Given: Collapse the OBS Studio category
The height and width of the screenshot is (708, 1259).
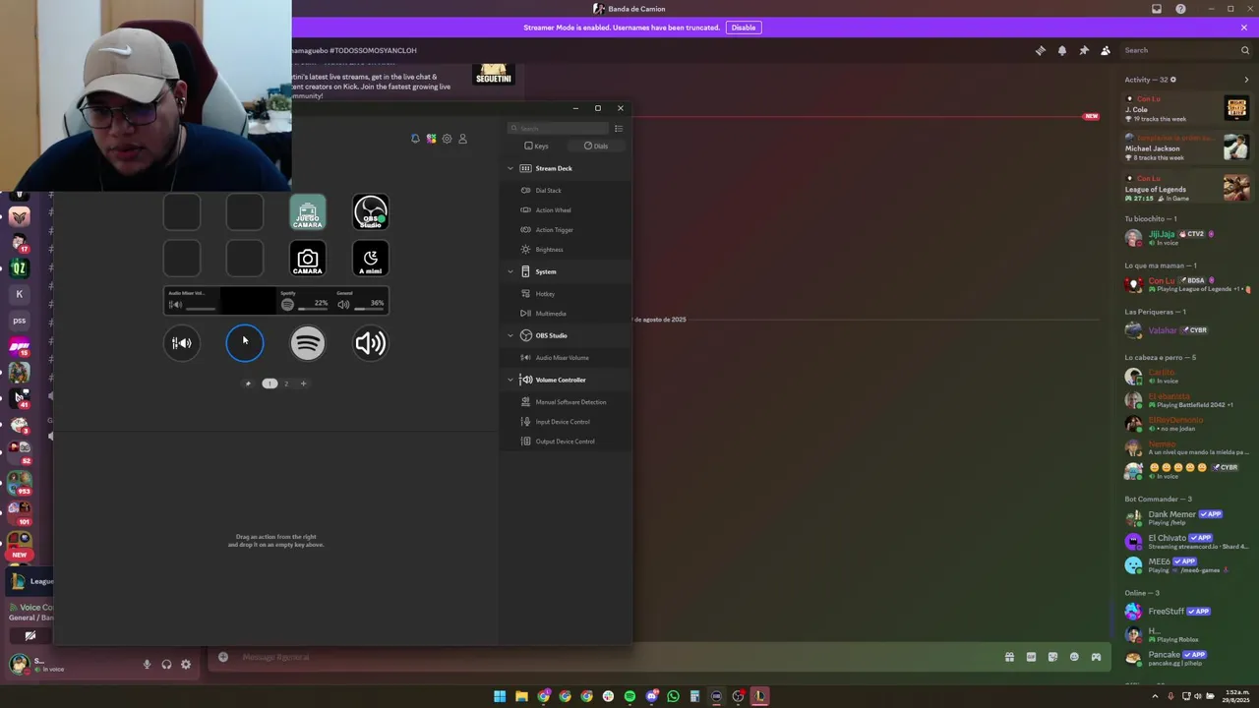Looking at the screenshot, I should (x=510, y=335).
